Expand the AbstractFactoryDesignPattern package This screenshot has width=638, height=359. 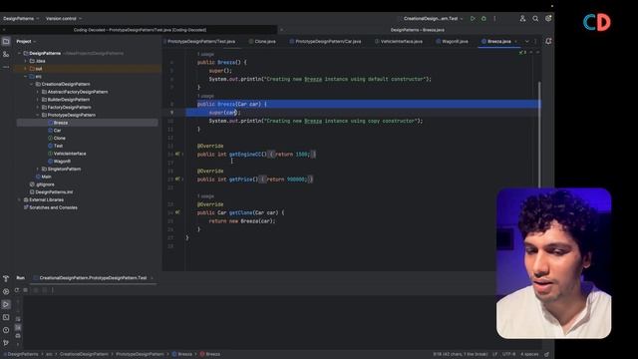[38, 92]
